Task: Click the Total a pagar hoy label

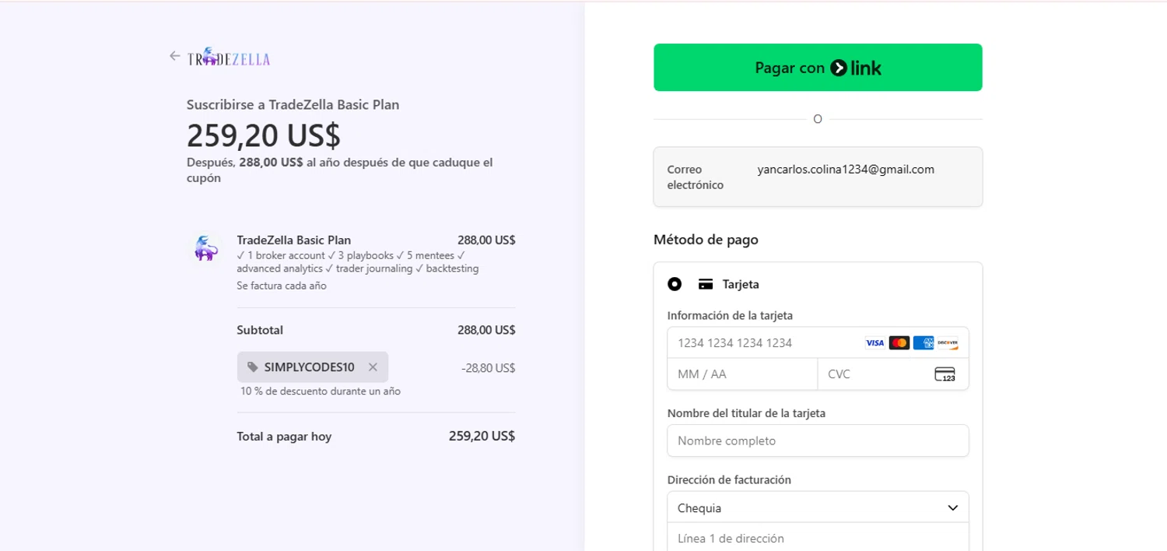Action: (284, 437)
